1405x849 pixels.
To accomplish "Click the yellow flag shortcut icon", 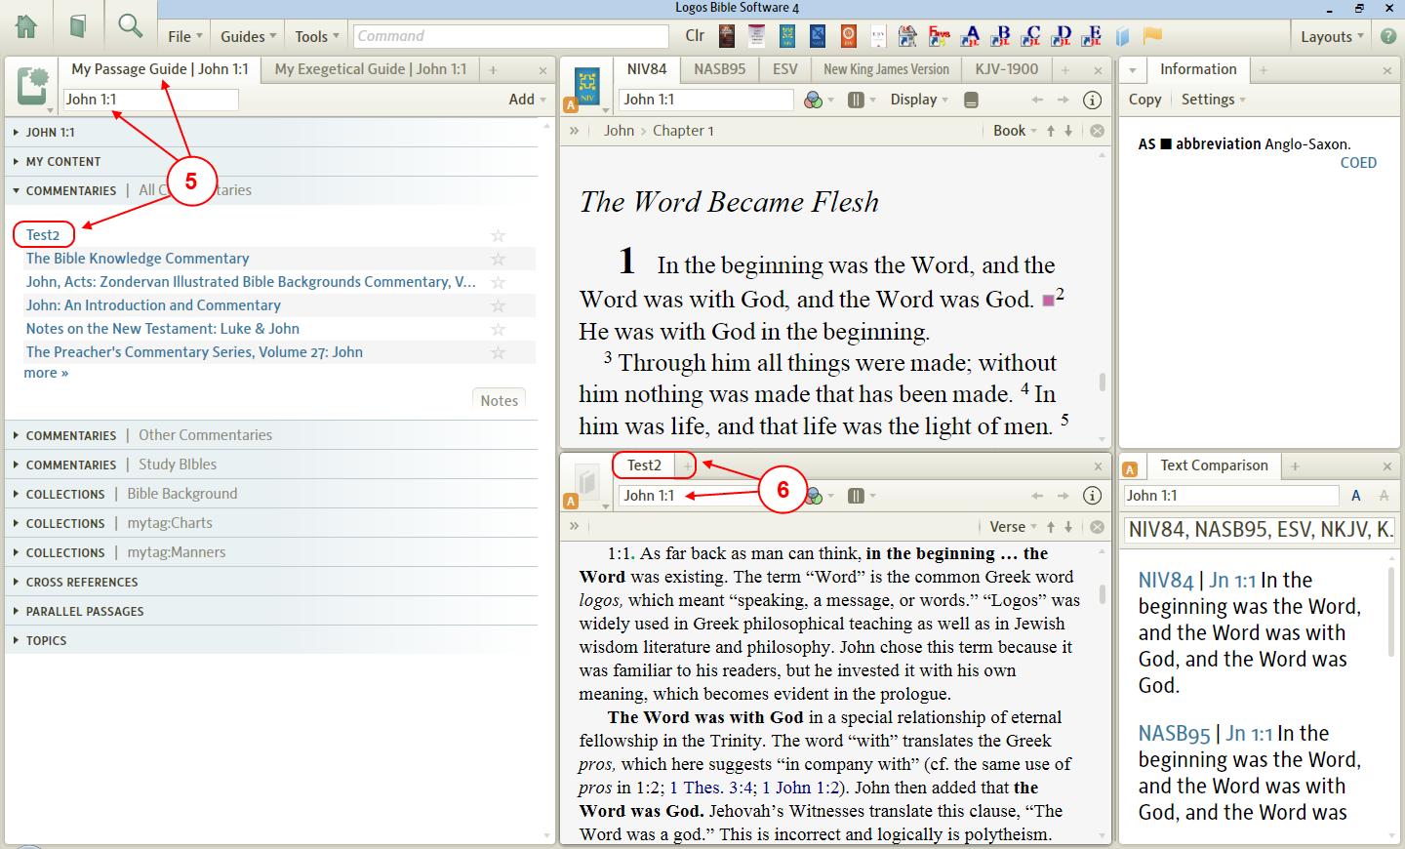I will click(x=1152, y=36).
